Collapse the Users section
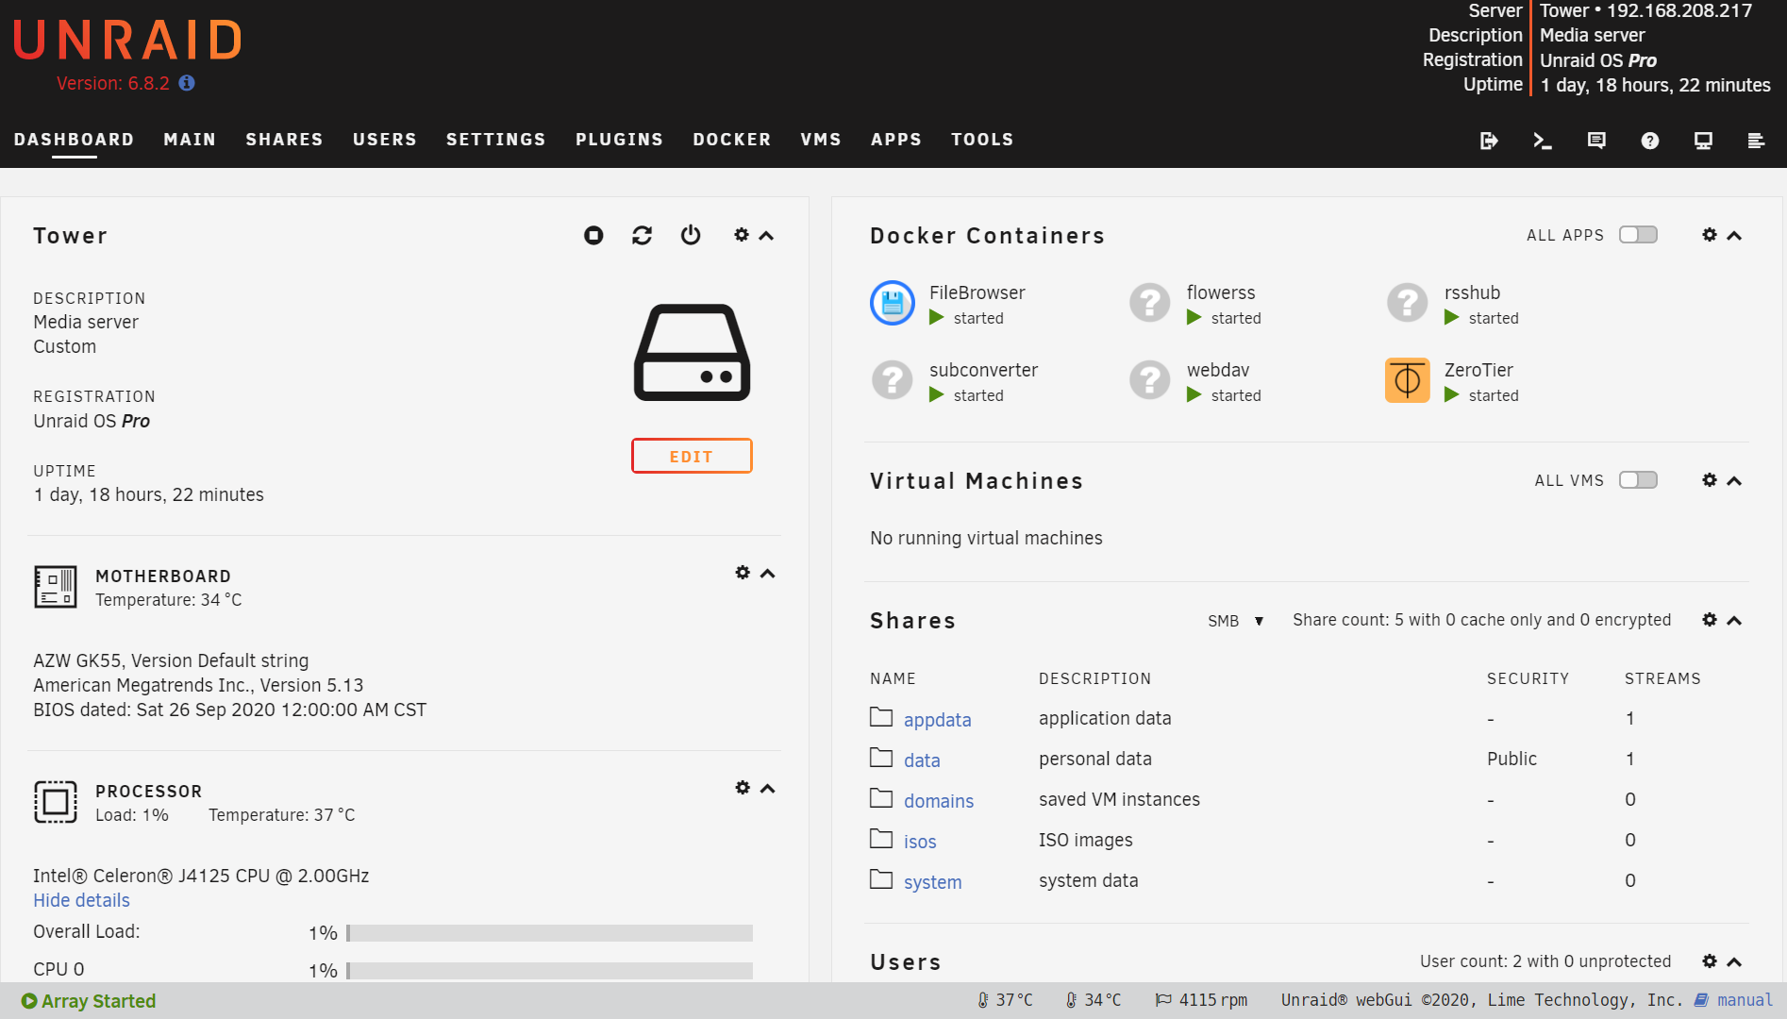The height and width of the screenshot is (1019, 1787). click(x=1734, y=962)
